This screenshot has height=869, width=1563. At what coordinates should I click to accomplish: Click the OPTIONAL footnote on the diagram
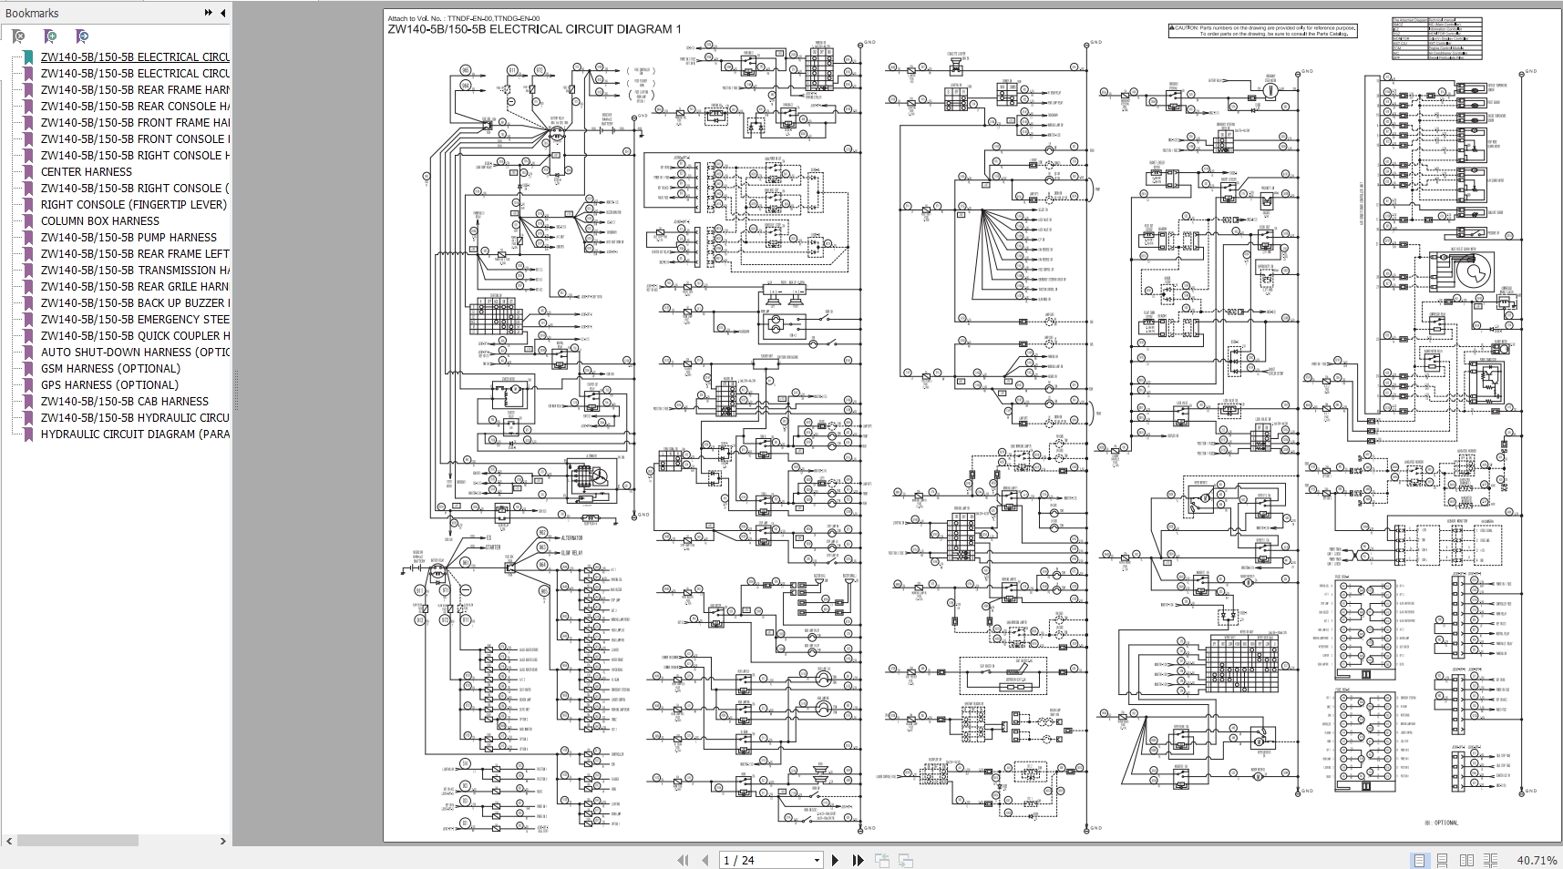pyautogui.click(x=1442, y=823)
